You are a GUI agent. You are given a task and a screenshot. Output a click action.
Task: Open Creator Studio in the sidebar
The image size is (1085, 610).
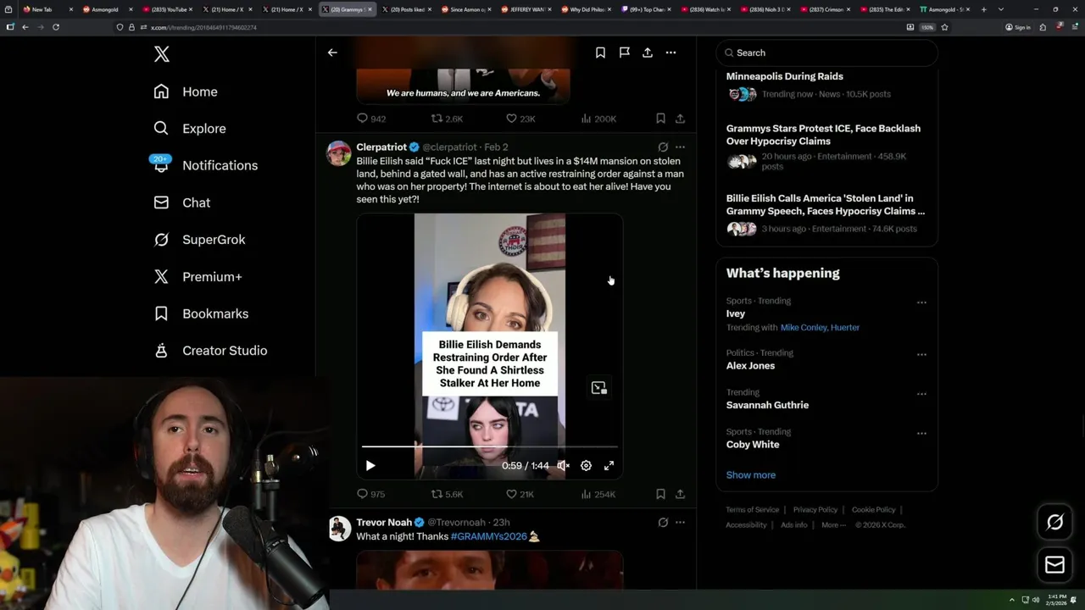(210, 351)
